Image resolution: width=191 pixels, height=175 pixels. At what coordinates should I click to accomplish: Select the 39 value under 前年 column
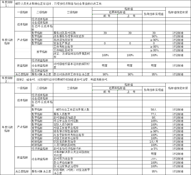pyautogui.click(x=105, y=33)
